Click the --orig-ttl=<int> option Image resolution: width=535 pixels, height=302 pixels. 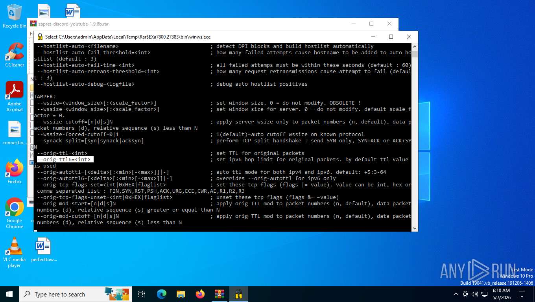(62, 153)
